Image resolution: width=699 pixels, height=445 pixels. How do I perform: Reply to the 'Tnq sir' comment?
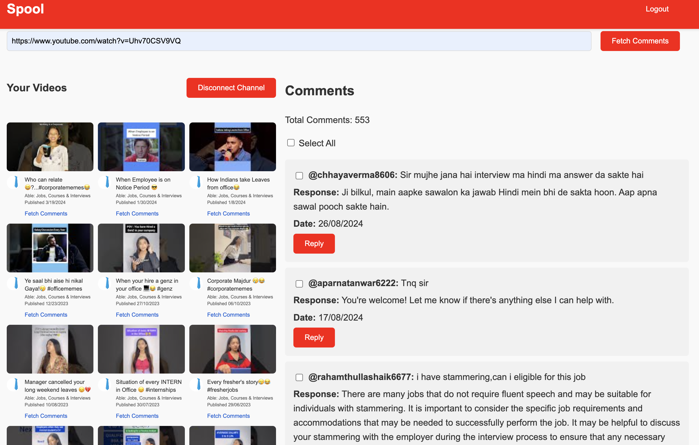pyautogui.click(x=314, y=337)
